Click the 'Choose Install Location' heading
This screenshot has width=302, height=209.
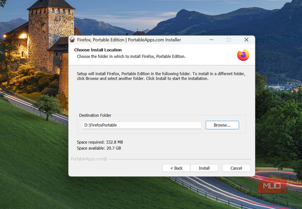click(98, 50)
